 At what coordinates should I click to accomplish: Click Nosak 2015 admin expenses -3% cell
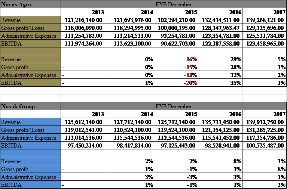[x=176, y=177]
